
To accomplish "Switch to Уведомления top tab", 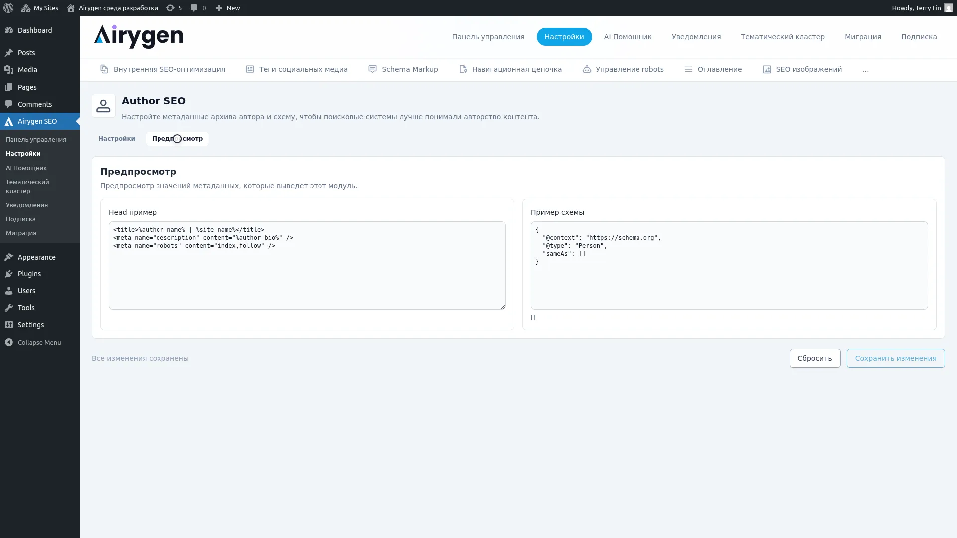I will click(x=696, y=37).
